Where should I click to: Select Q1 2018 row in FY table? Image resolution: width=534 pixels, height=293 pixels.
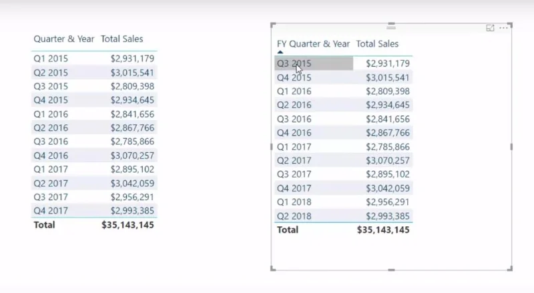tap(344, 202)
